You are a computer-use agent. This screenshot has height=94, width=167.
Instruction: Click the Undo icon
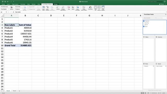(x=8, y=2)
